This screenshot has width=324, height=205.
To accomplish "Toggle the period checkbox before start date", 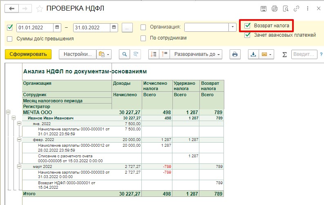I will pos(10,27).
